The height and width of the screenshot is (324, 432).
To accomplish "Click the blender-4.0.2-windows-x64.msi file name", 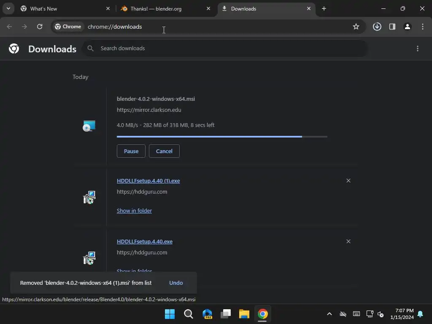I will 156,99.
